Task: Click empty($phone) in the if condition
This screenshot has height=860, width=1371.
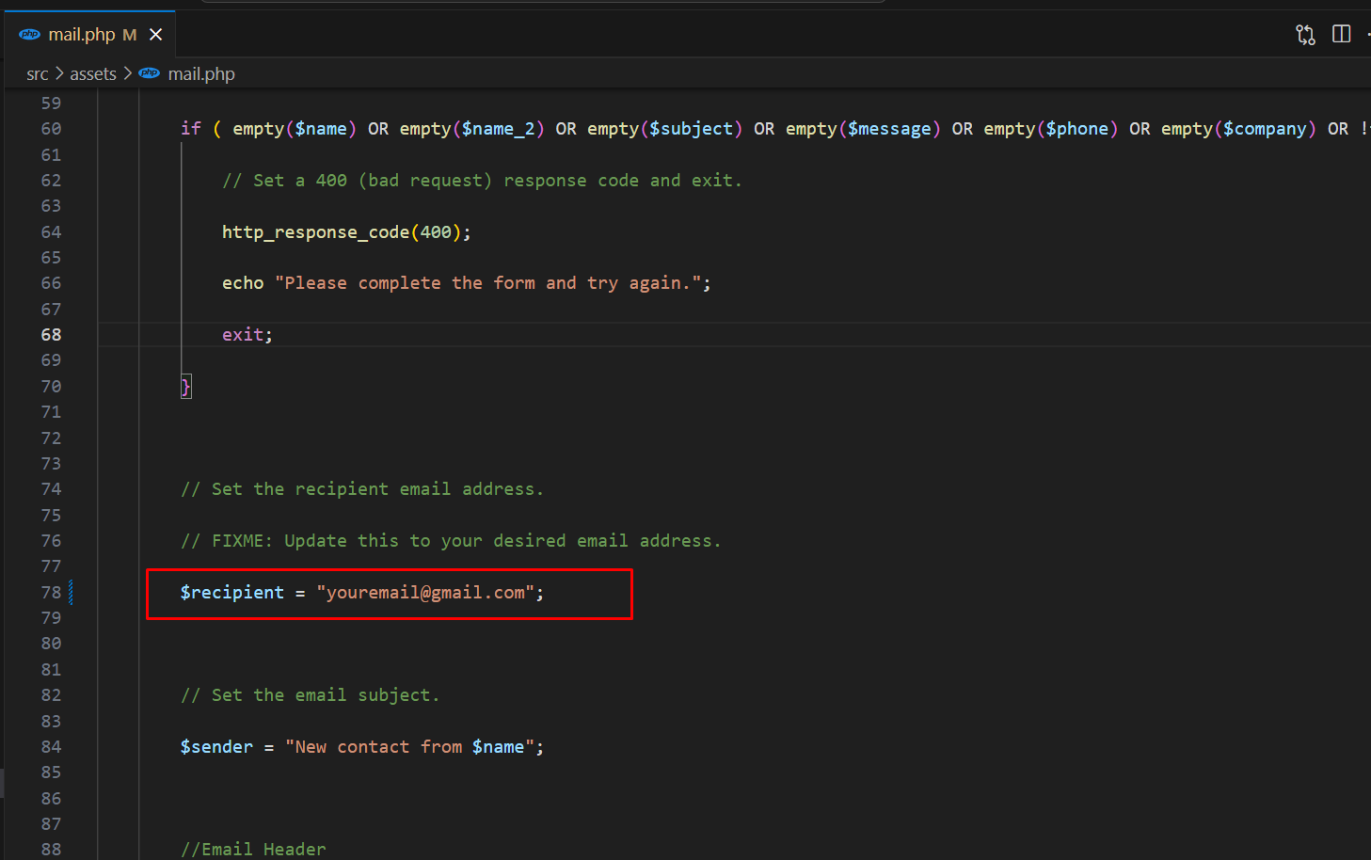Action: point(1051,129)
